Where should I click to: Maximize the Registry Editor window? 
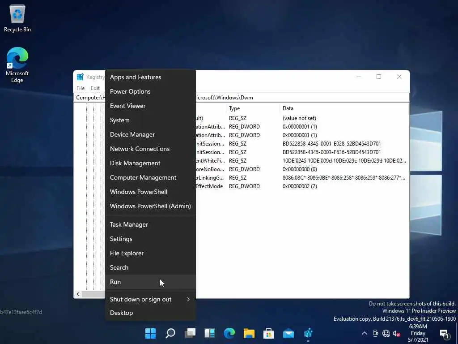[379, 77]
